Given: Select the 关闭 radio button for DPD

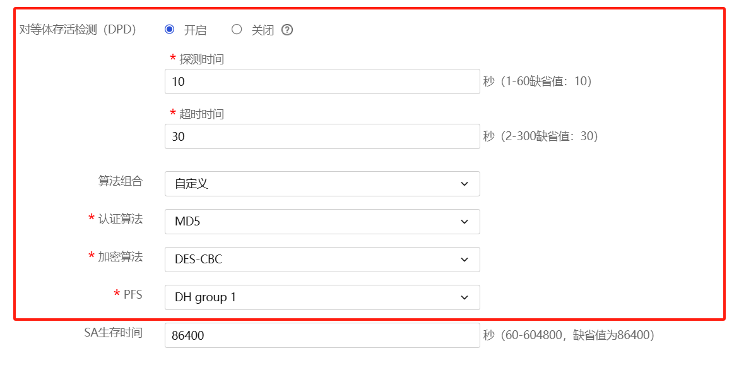Looking at the screenshot, I should tap(237, 29).
